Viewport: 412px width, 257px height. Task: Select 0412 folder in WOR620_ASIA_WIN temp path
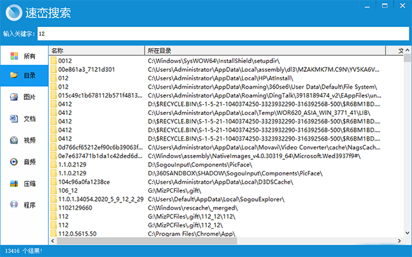[65, 113]
